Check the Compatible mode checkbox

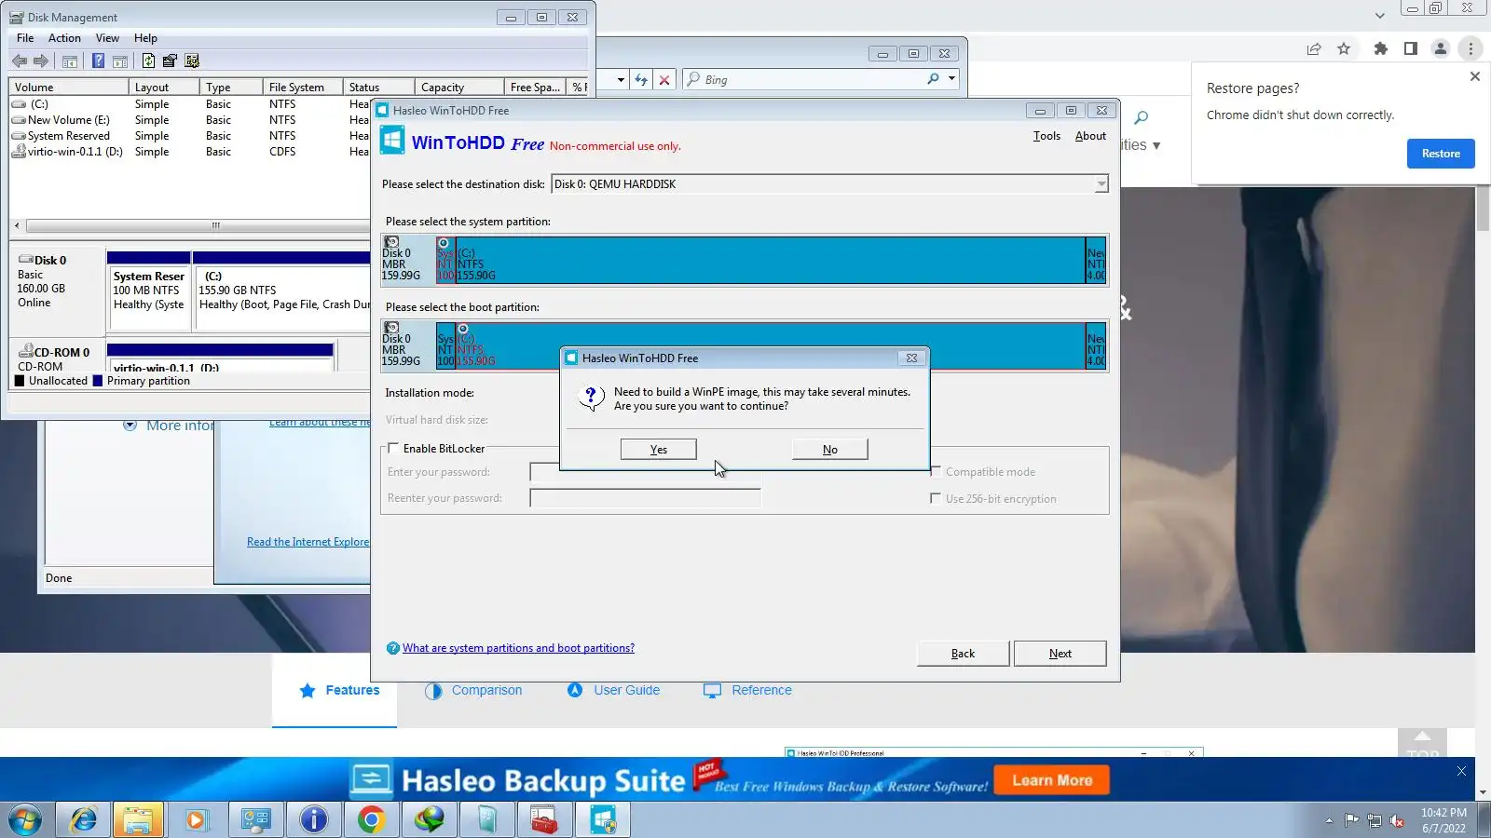(x=936, y=471)
